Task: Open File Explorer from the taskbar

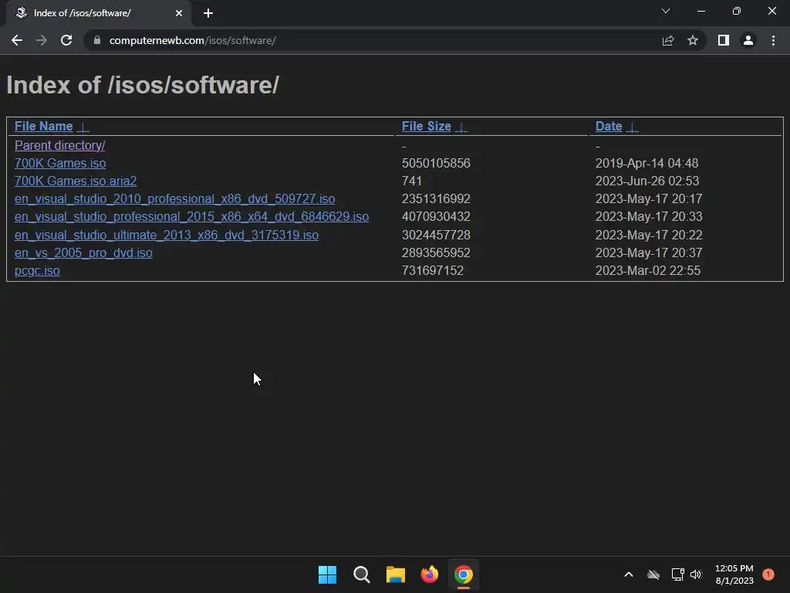Action: [x=396, y=574]
